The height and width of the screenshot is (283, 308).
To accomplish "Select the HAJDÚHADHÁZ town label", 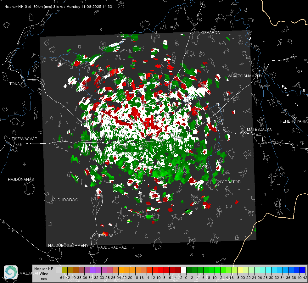I will 112,247.
